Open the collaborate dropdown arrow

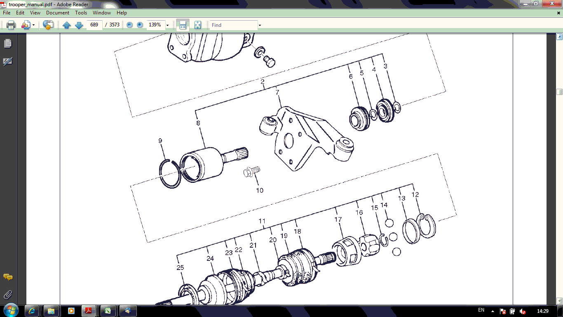point(34,25)
